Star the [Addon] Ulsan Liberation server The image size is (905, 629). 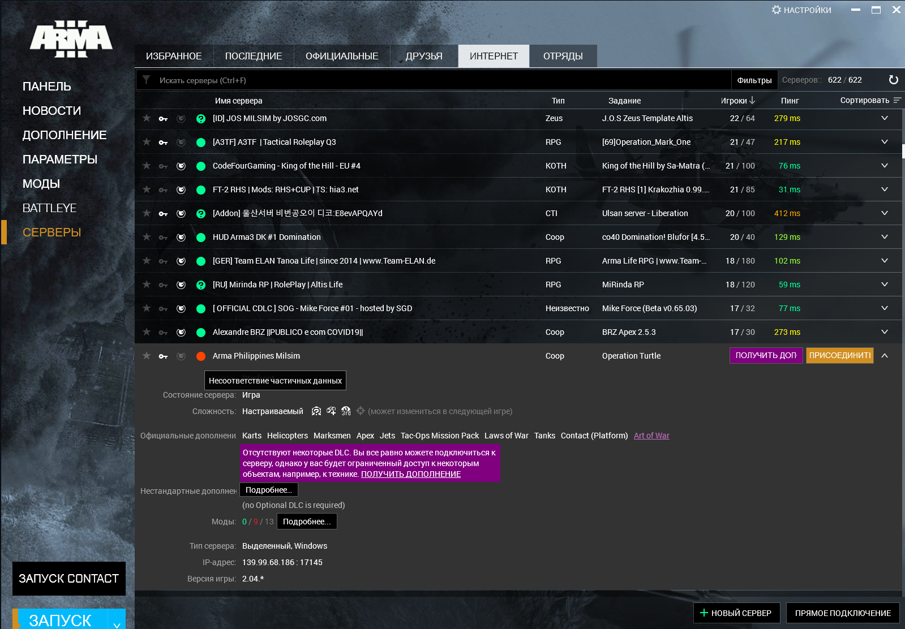[x=147, y=213]
